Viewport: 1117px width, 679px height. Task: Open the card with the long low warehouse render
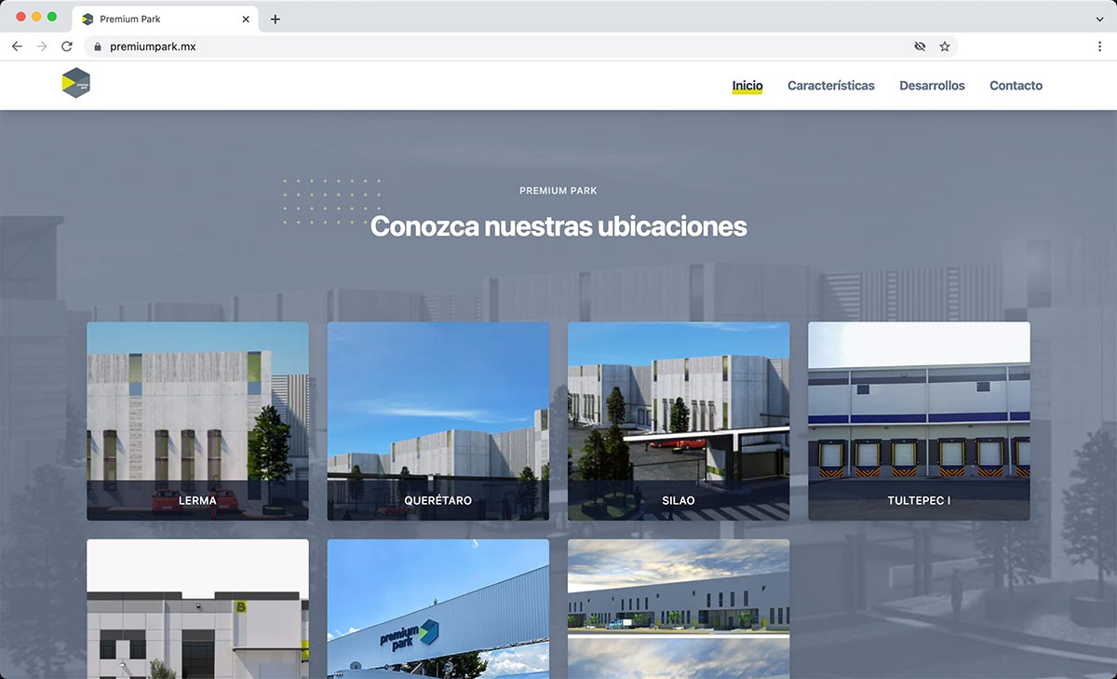pyautogui.click(x=679, y=609)
